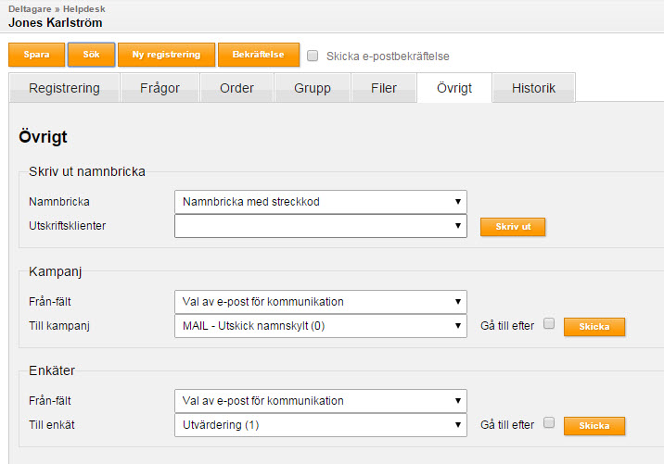The width and height of the screenshot is (664, 464).
Task: Toggle Gå till efter checkbox in Kampanj
Action: pos(549,323)
